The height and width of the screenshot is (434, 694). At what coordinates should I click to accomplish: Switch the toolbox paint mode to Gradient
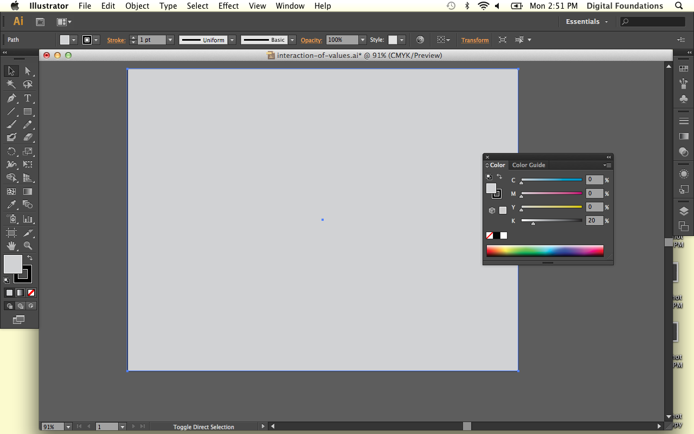pos(20,292)
